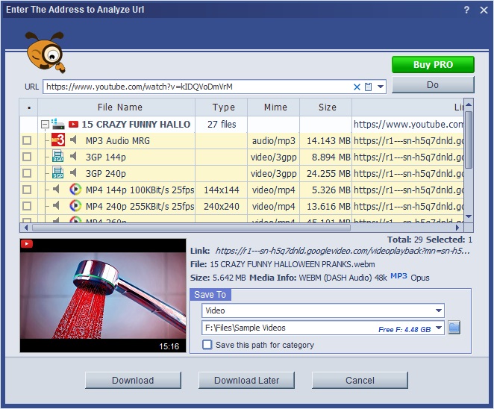Image resolution: width=494 pixels, height=409 pixels.
Task: Open the URL history dropdown arrow
Action: coord(381,87)
